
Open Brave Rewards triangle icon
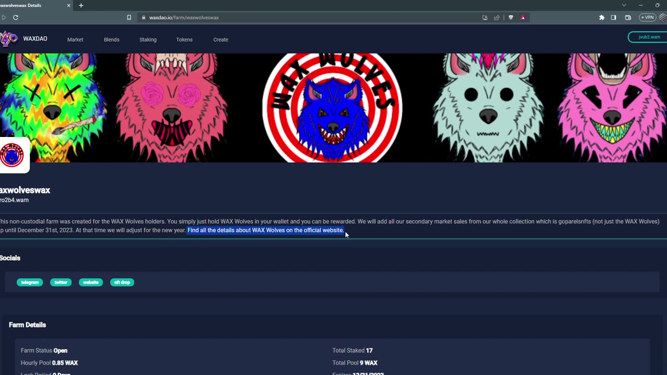coord(523,17)
